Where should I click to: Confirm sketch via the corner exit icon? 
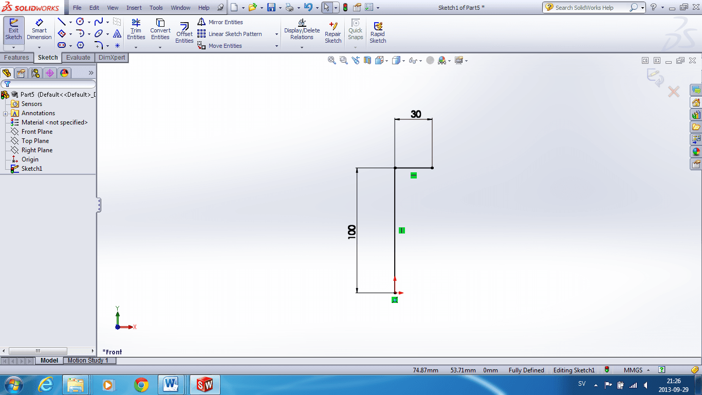(x=655, y=77)
